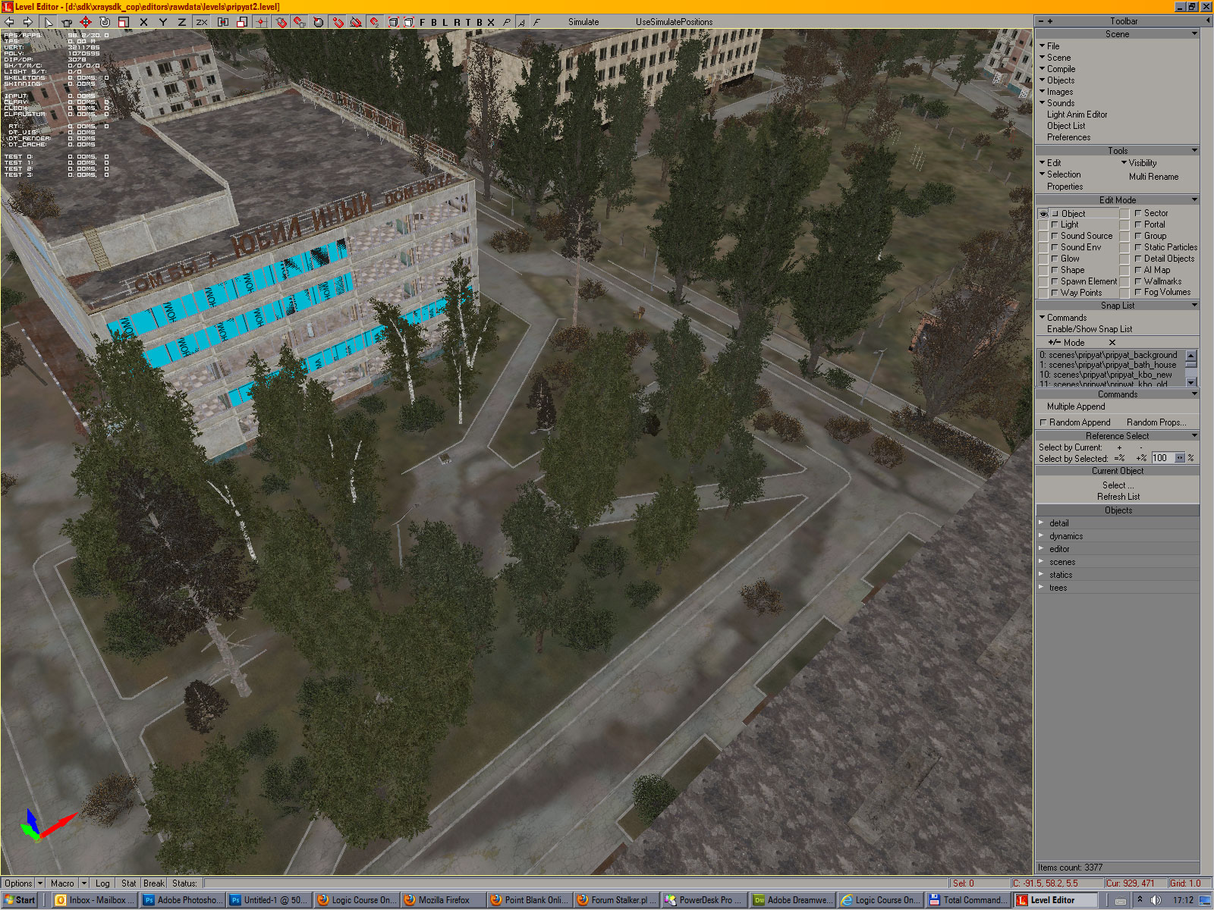
Task: Open the Log button in status bar
Action: pyautogui.click(x=102, y=883)
